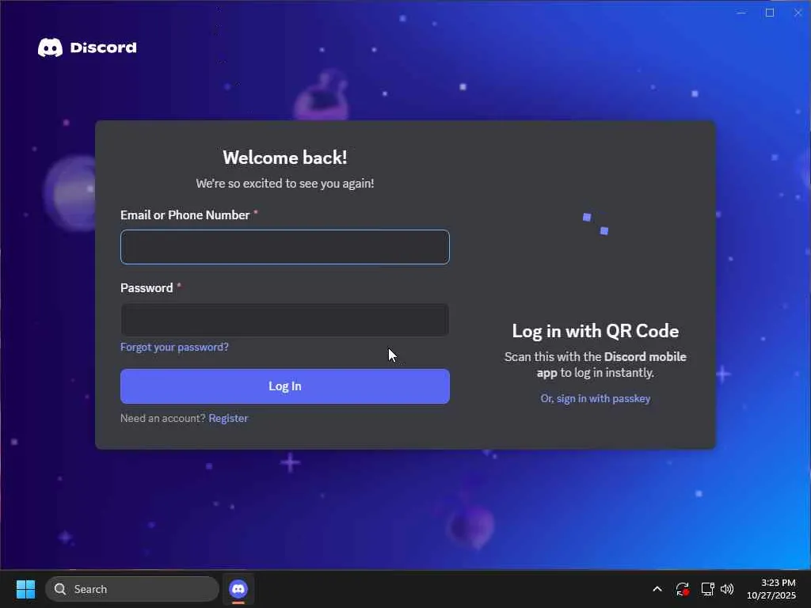Click the Log in with QR Code heading
The width and height of the screenshot is (811, 608).
[x=596, y=331]
